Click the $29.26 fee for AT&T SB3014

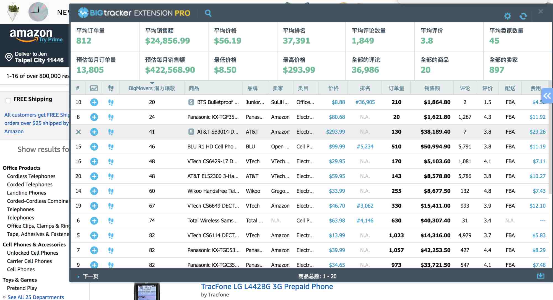[x=538, y=132]
